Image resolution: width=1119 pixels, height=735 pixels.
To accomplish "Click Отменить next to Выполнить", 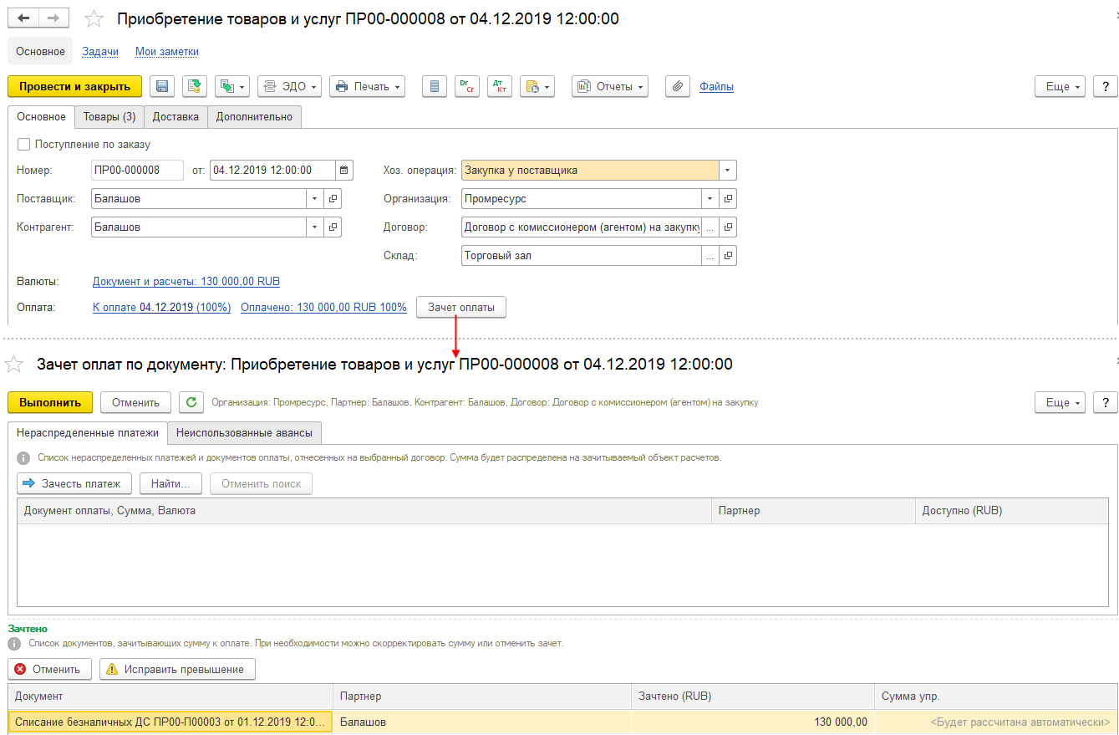I will pos(135,402).
